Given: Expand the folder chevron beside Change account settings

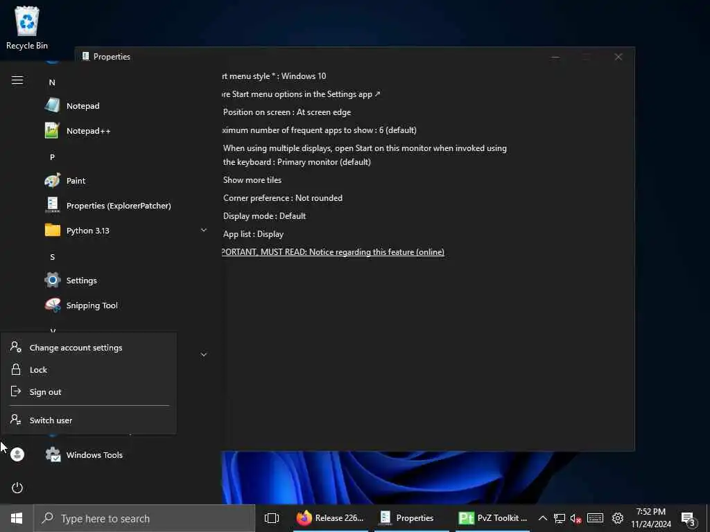Looking at the screenshot, I should (204, 355).
